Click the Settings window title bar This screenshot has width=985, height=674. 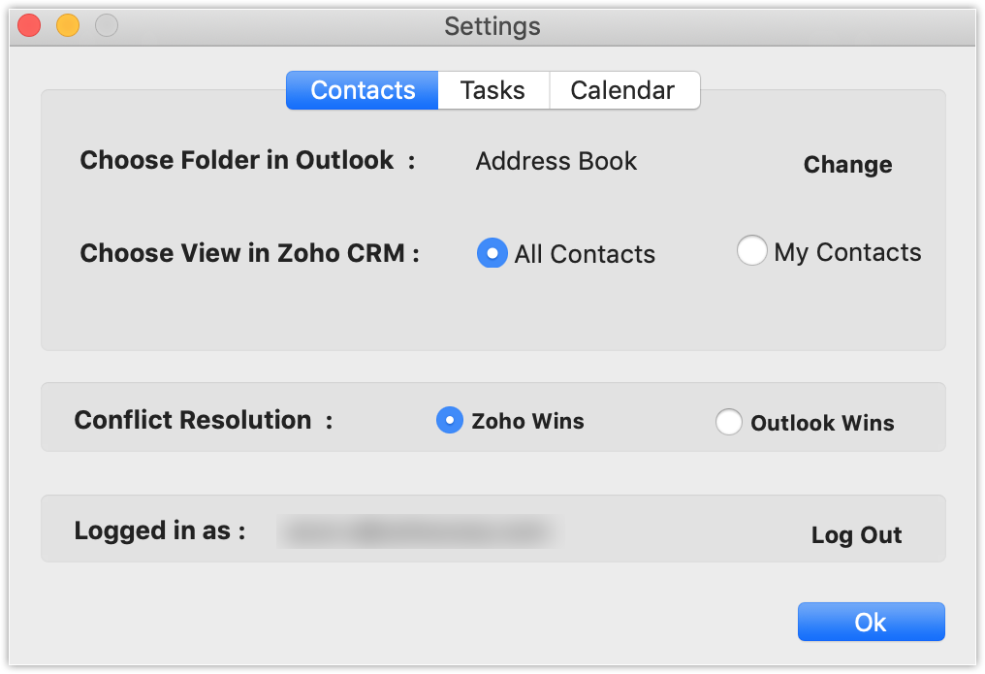coord(492,26)
